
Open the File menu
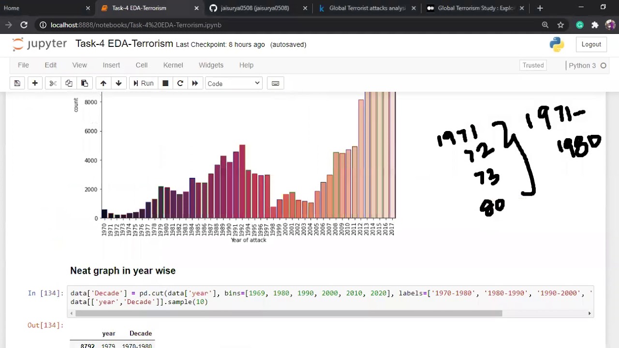23,65
